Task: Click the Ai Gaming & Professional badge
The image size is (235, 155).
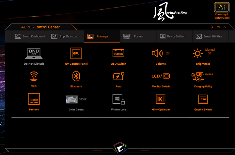Action: click(222, 11)
